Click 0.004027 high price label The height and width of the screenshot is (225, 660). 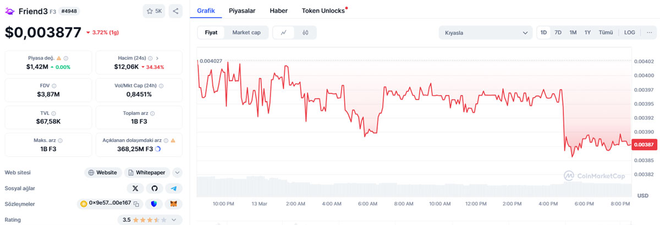point(211,61)
